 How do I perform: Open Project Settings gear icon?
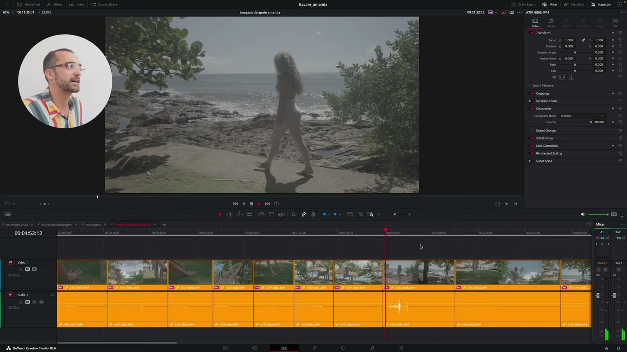coord(619,348)
